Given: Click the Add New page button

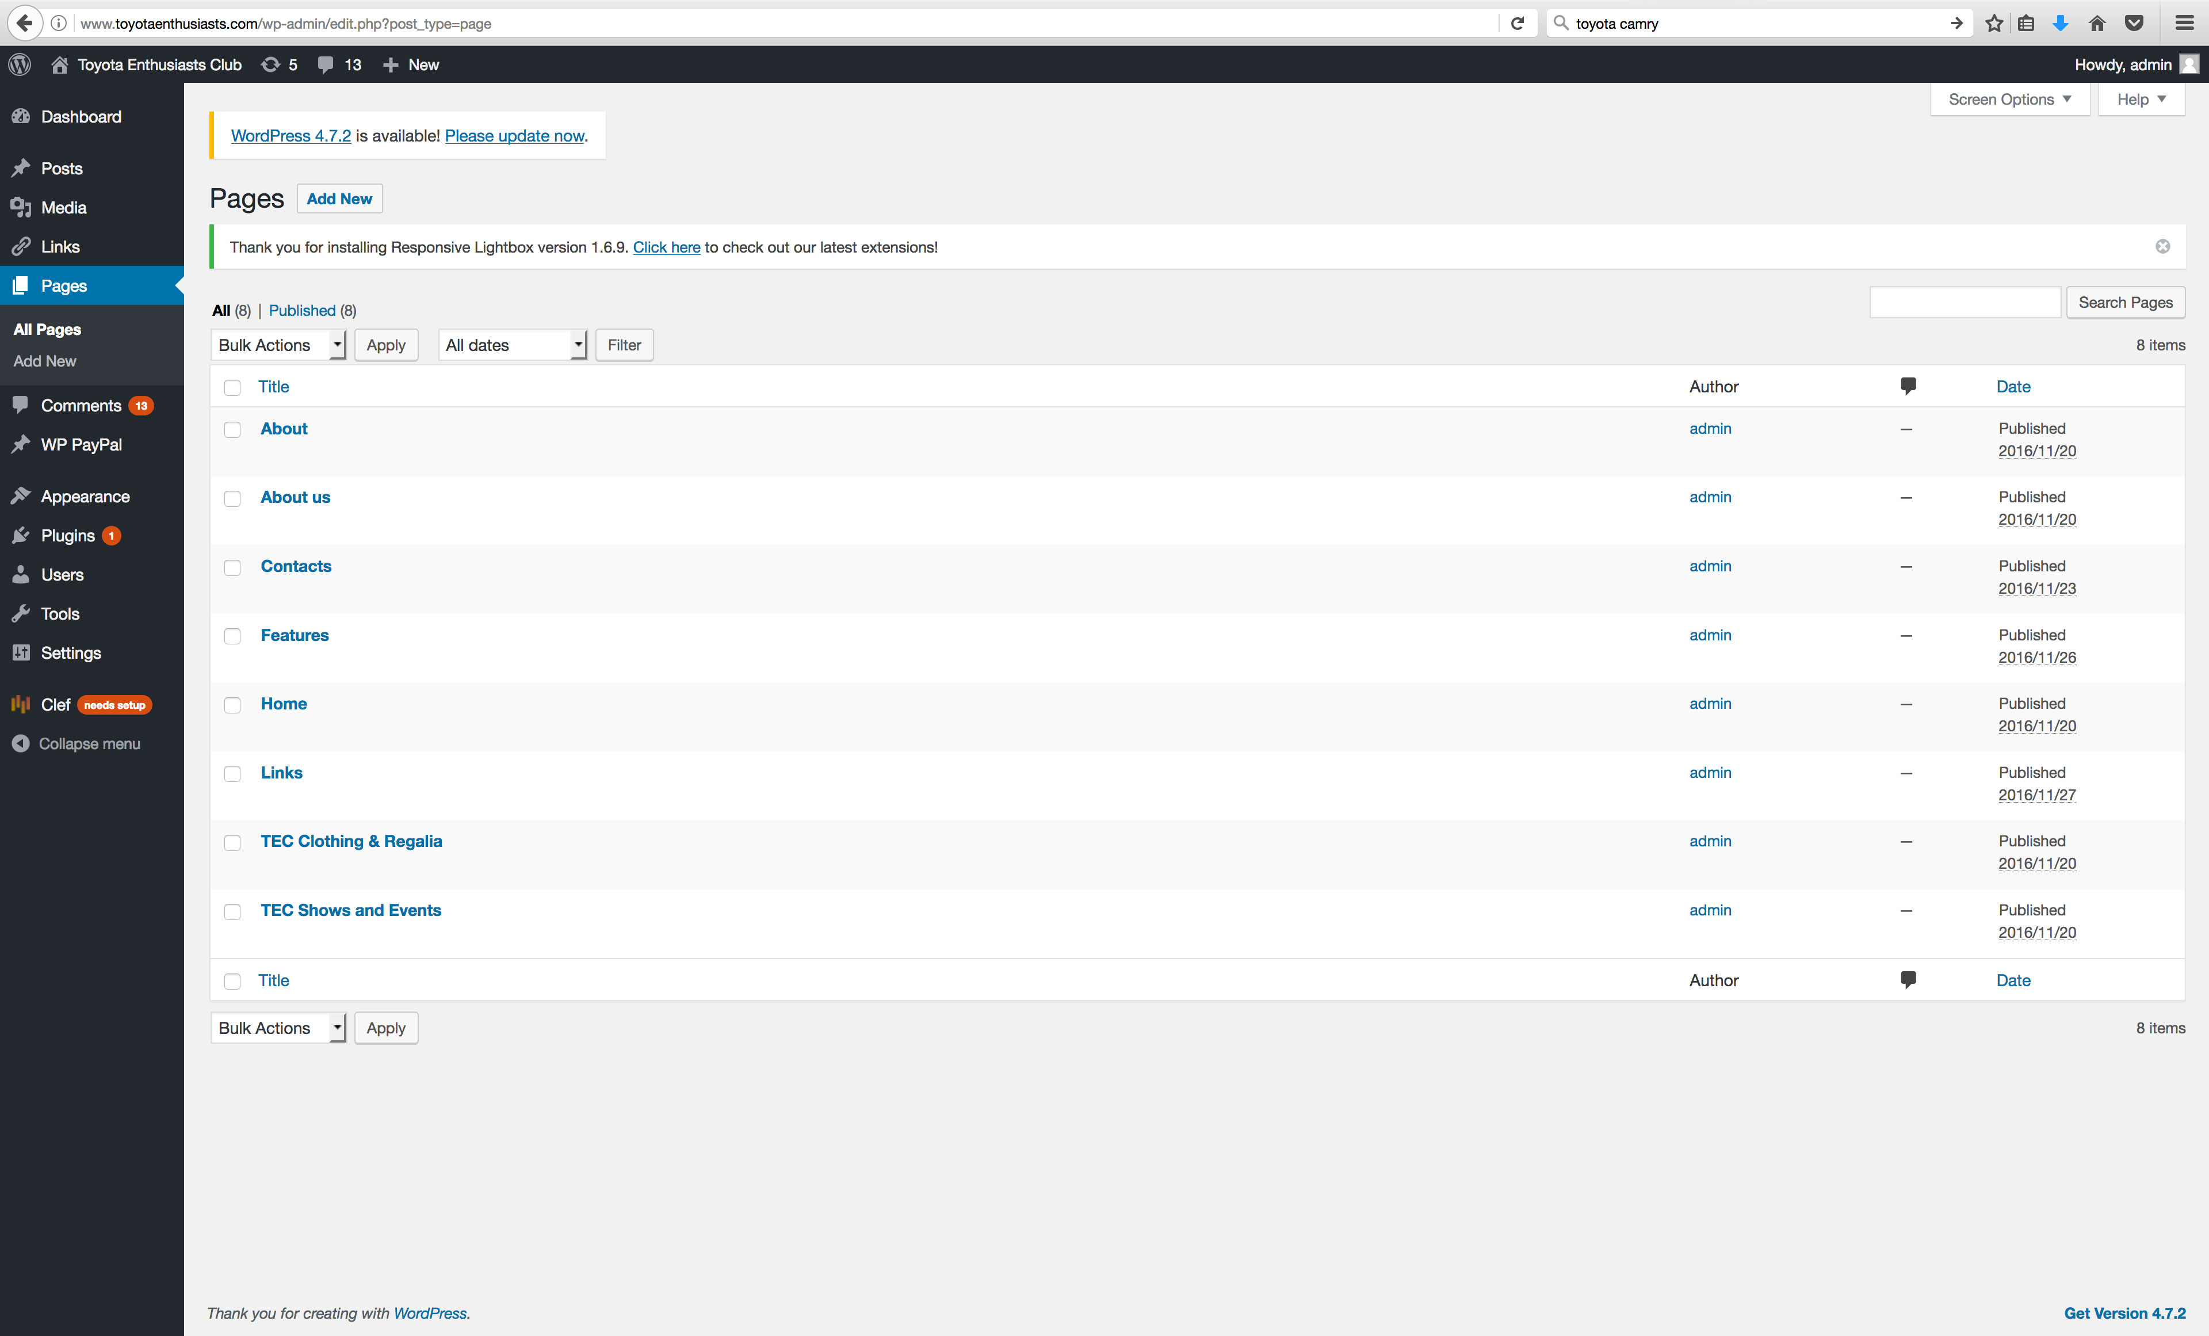Looking at the screenshot, I should (x=339, y=199).
